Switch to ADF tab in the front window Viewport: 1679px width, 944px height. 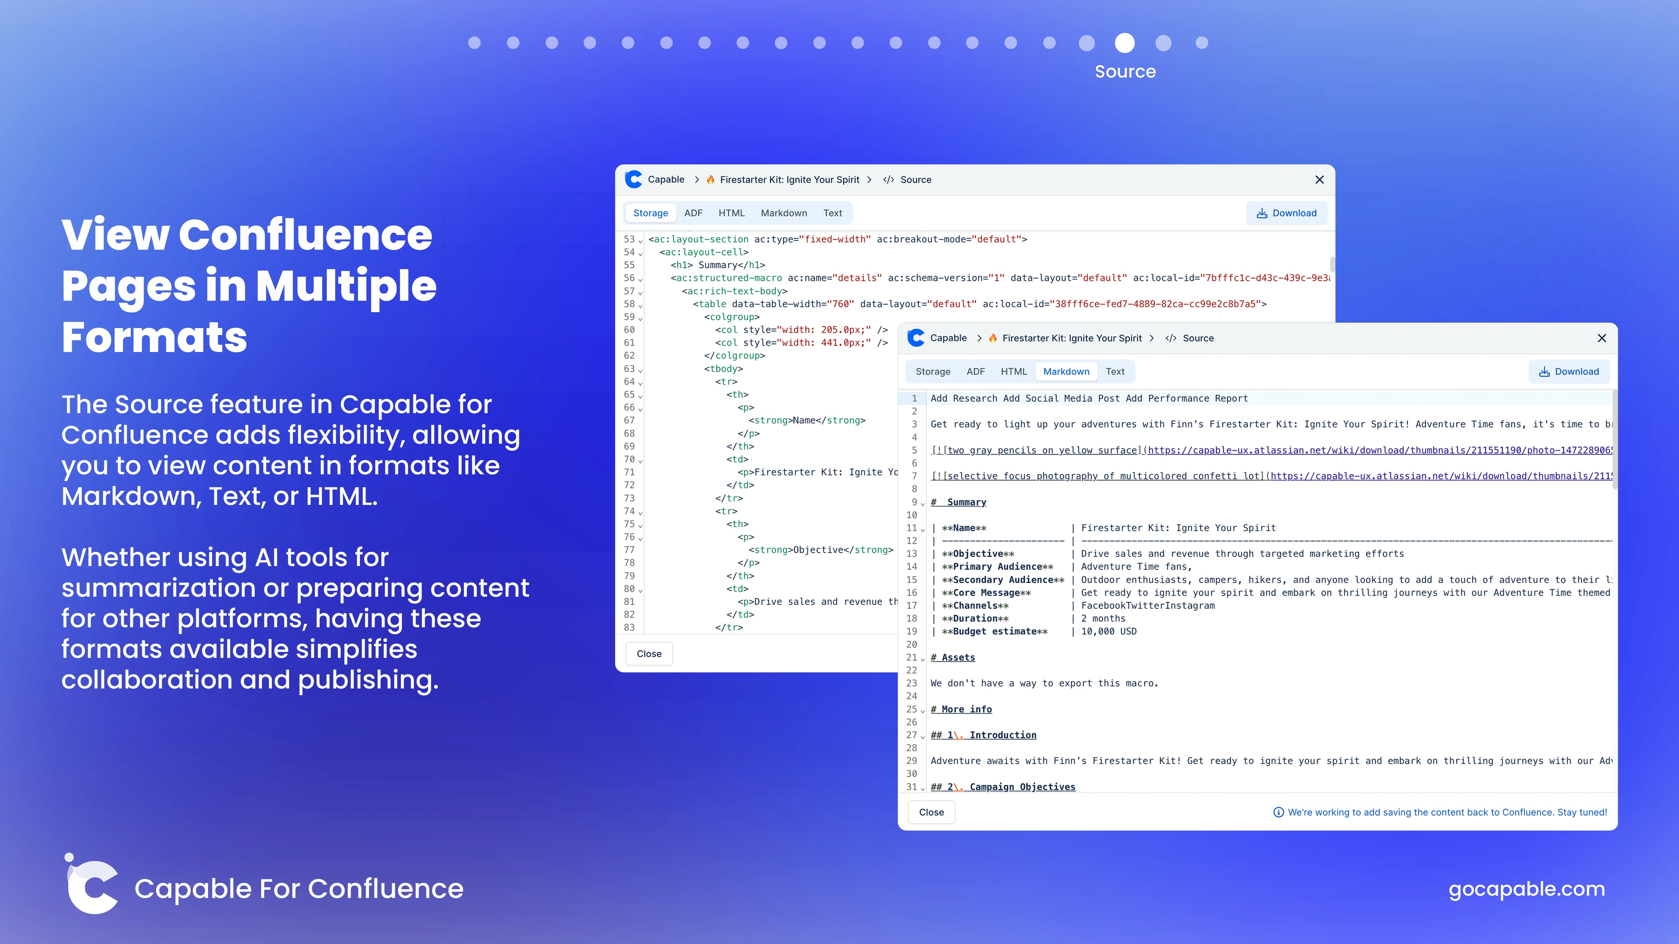[975, 371]
